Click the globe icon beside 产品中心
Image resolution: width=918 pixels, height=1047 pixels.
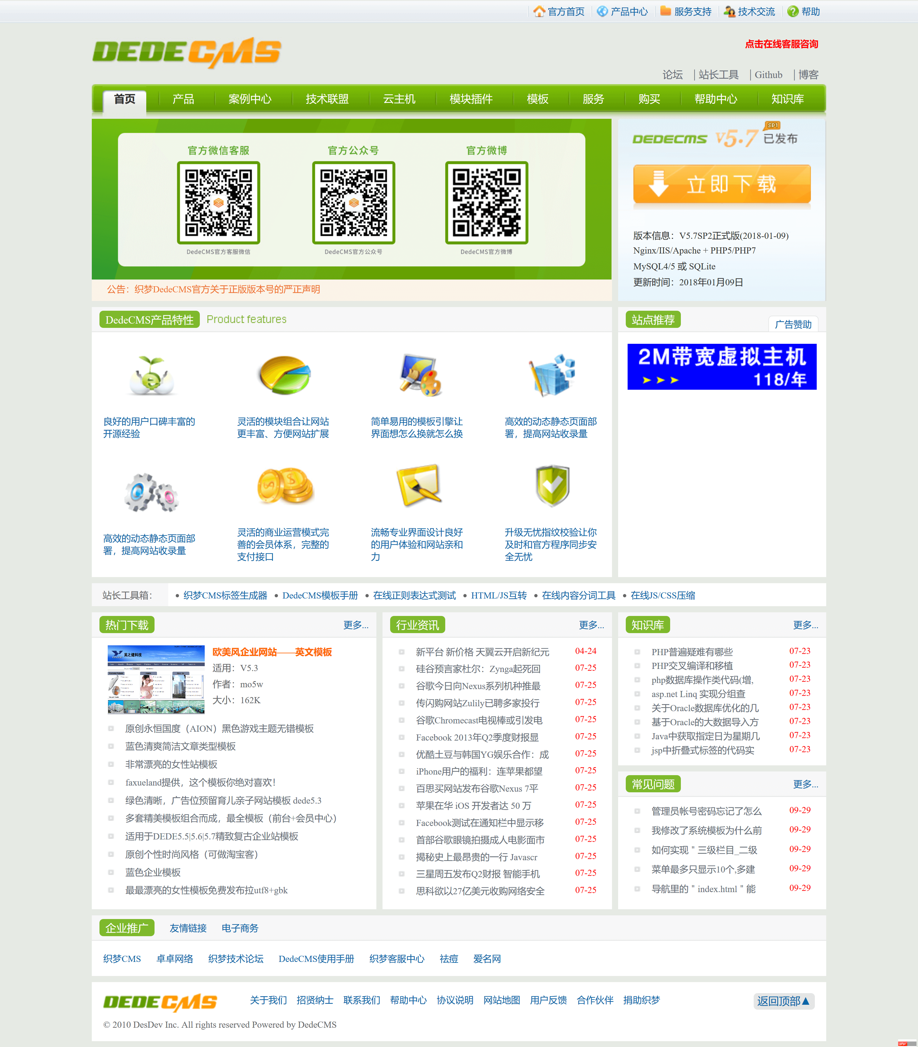[x=602, y=11]
